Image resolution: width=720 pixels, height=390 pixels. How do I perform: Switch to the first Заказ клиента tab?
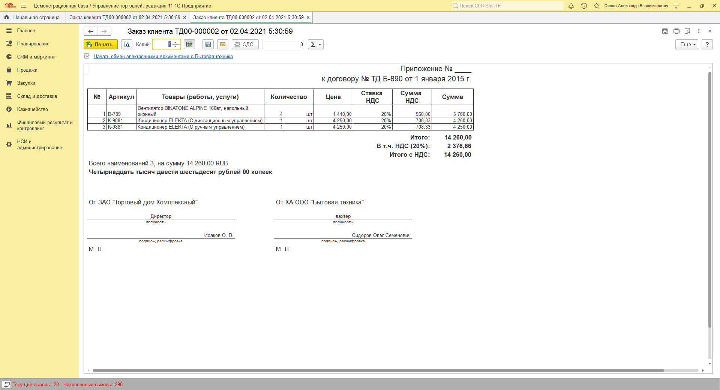point(125,18)
